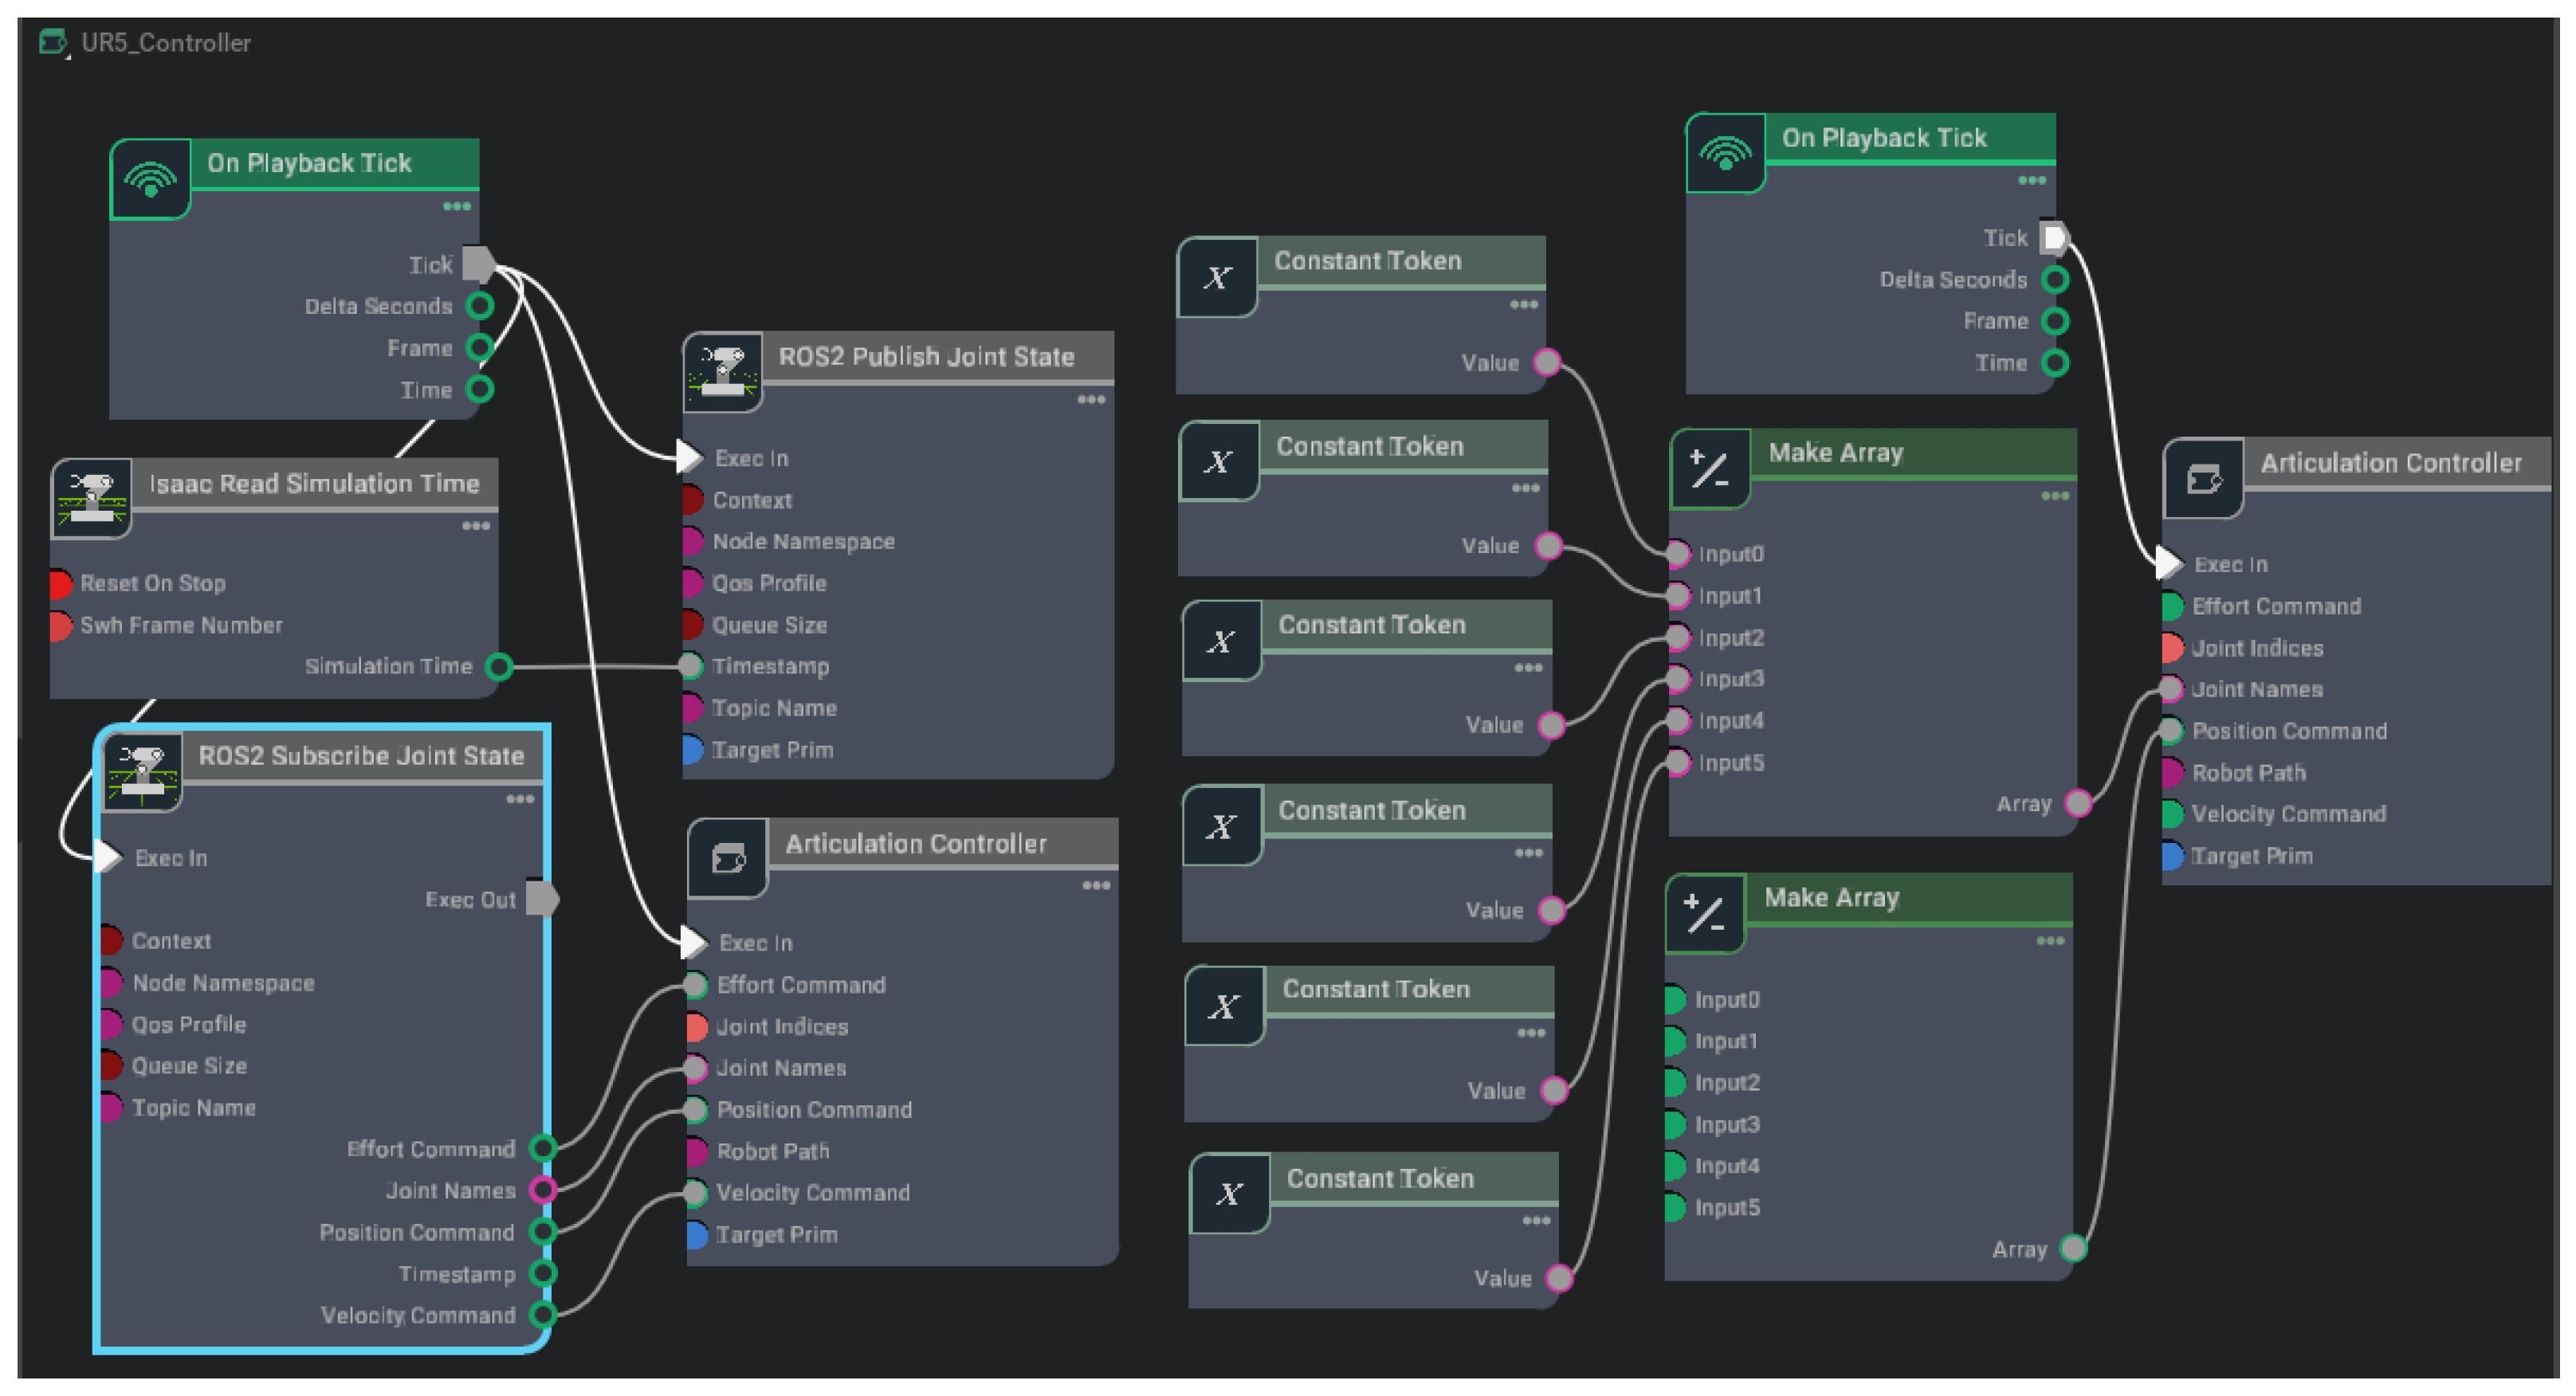2576x1396 pixels.
Task: Expand the upper Make Array three-dot menu
Action: [2055, 496]
